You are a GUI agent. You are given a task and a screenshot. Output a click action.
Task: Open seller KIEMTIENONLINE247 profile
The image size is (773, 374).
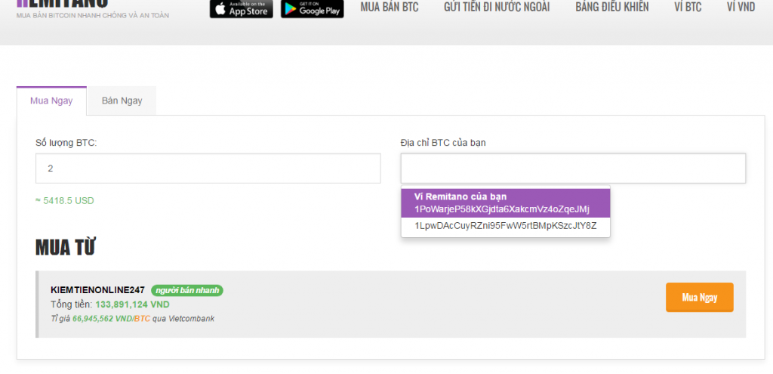(97, 290)
